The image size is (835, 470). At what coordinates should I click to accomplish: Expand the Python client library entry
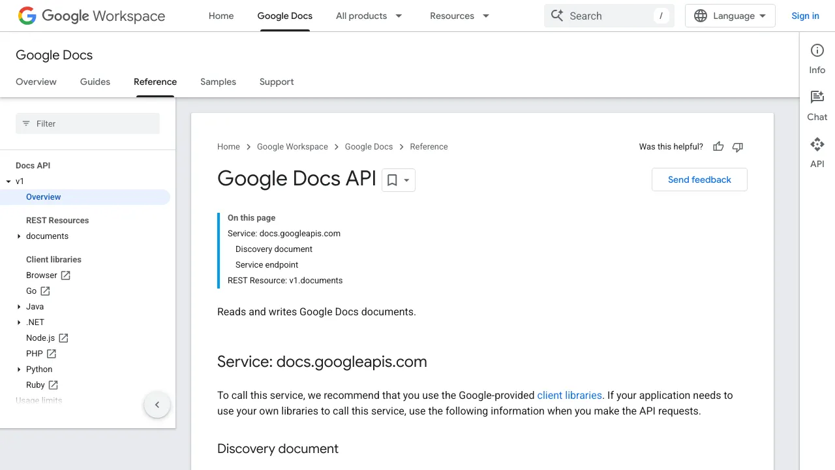coord(19,369)
